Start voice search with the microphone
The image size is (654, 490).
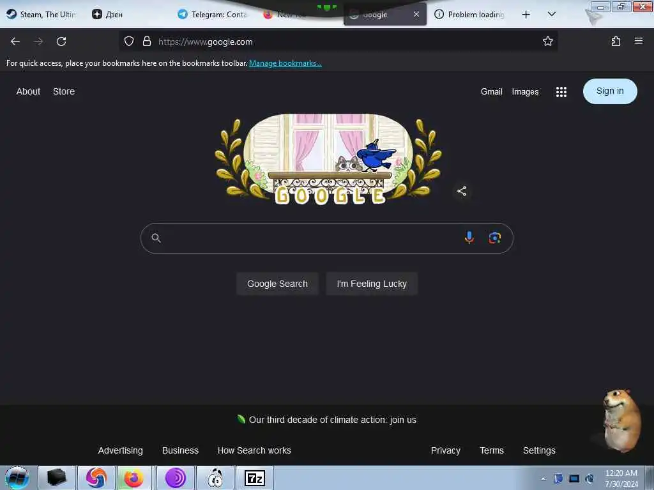click(469, 238)
